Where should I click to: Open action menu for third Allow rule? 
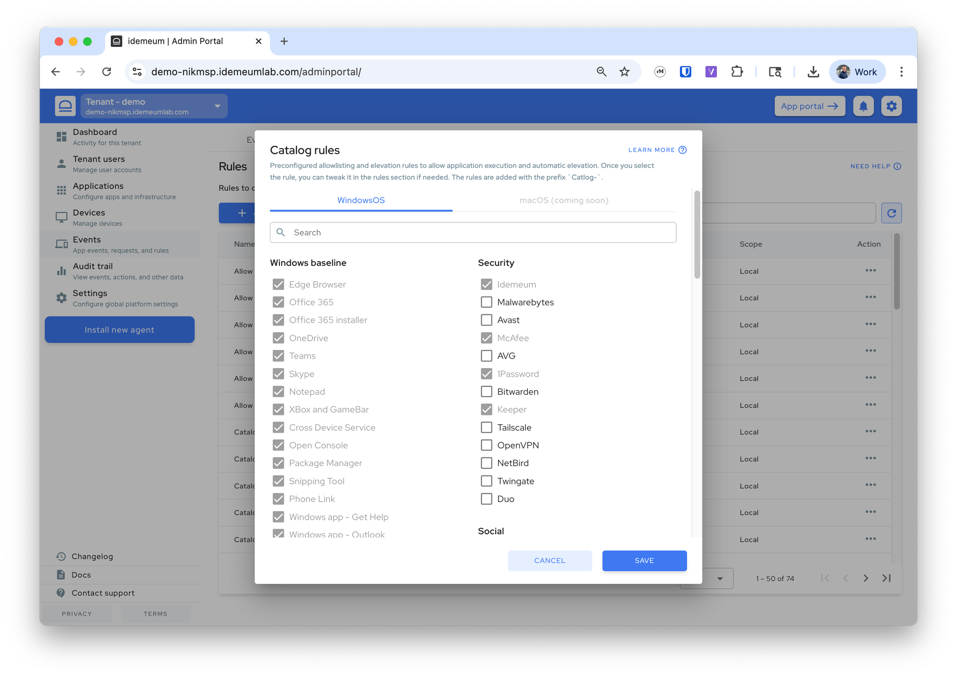[x=870, y=324]
